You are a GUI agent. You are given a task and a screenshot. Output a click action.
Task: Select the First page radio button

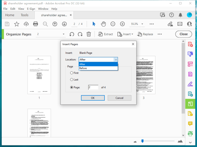(72, 73)
